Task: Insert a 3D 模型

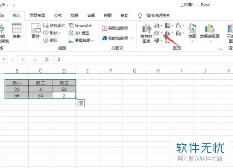Action: point(79,33)
